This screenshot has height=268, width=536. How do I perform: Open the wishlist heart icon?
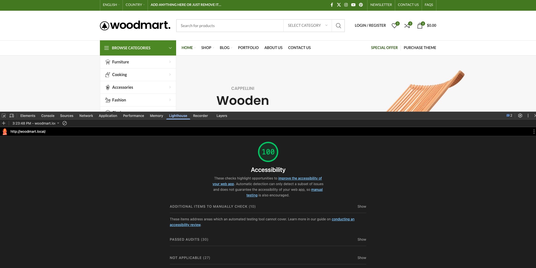pyautogui.click(x=394, y=26)
